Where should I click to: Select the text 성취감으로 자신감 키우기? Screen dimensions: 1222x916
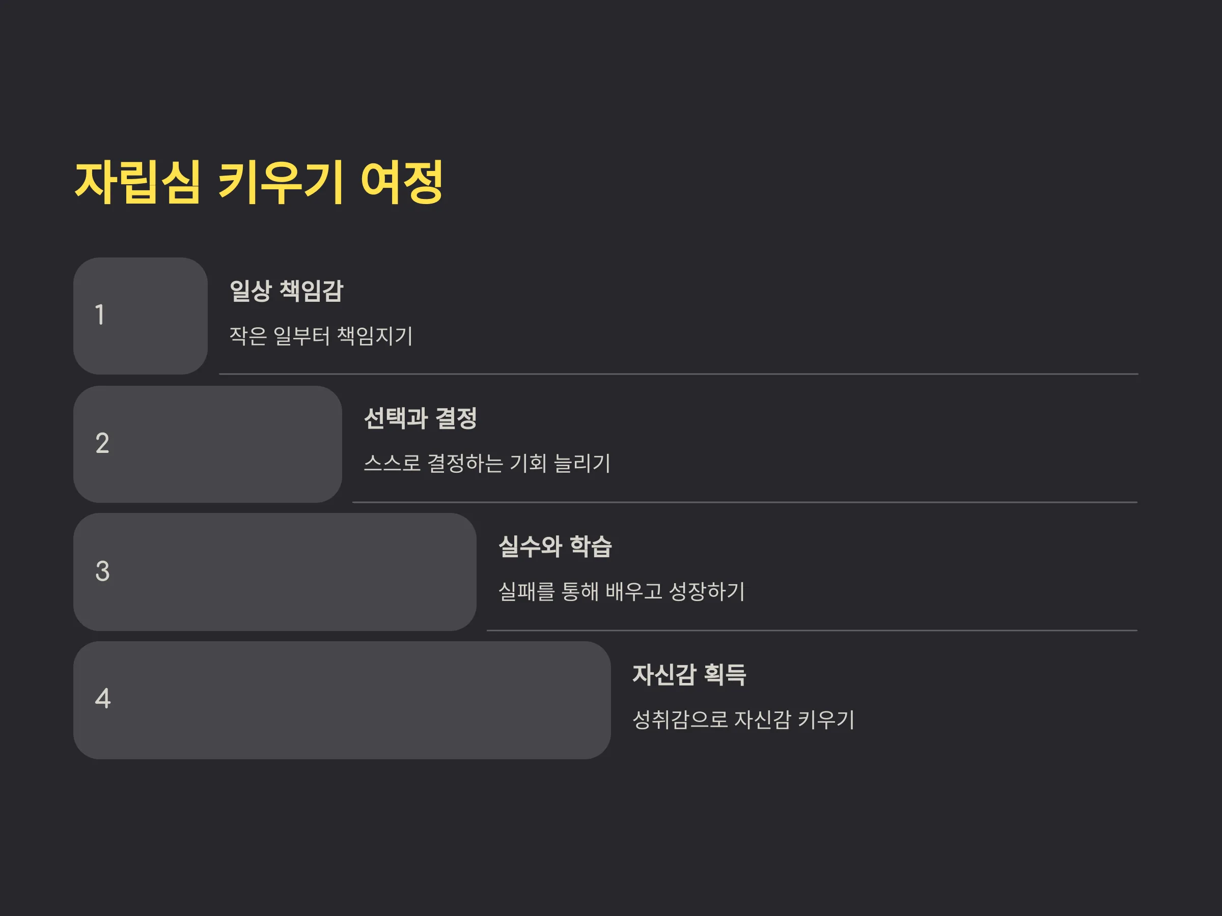coord(743,720)
